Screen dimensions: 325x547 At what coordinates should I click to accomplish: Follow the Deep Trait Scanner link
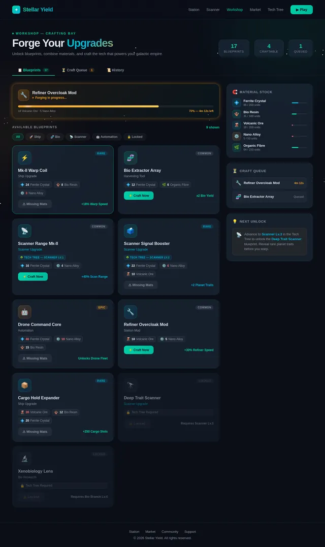point(286,239)
